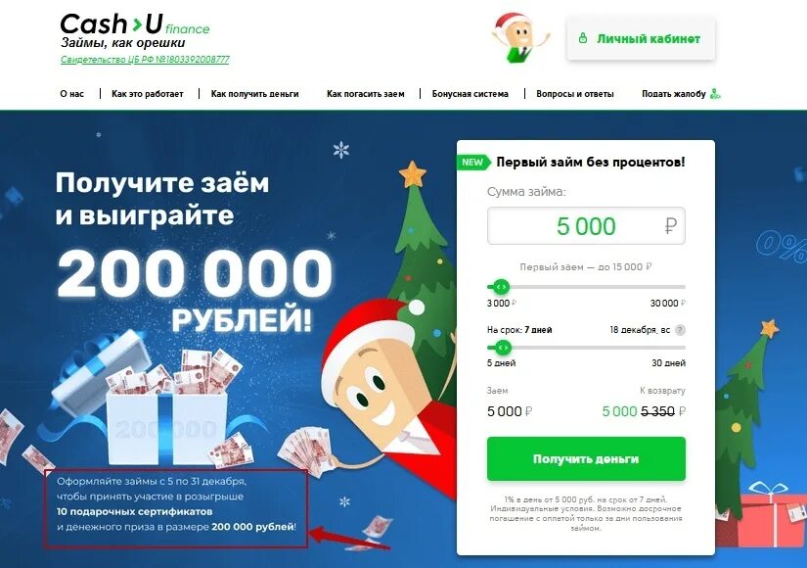Click the Cash-U finance logo
807x568 pixels.
click(135, 24)
